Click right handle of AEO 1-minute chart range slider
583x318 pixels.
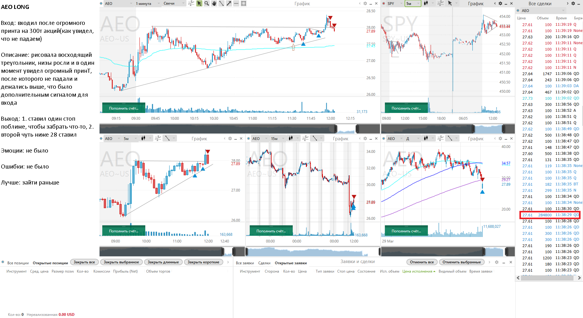[357, 129]
